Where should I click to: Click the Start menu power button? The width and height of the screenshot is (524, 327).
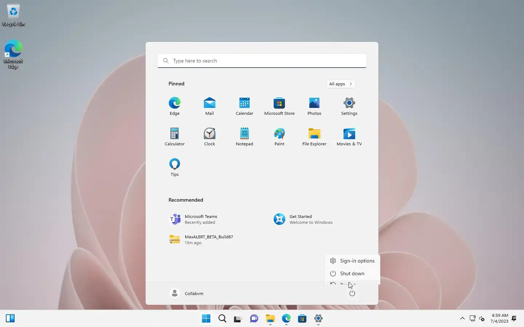[x=352, y=293]
